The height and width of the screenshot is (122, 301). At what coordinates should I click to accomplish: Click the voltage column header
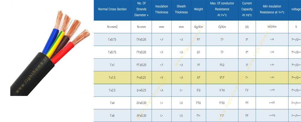click(x=295, y=9)
